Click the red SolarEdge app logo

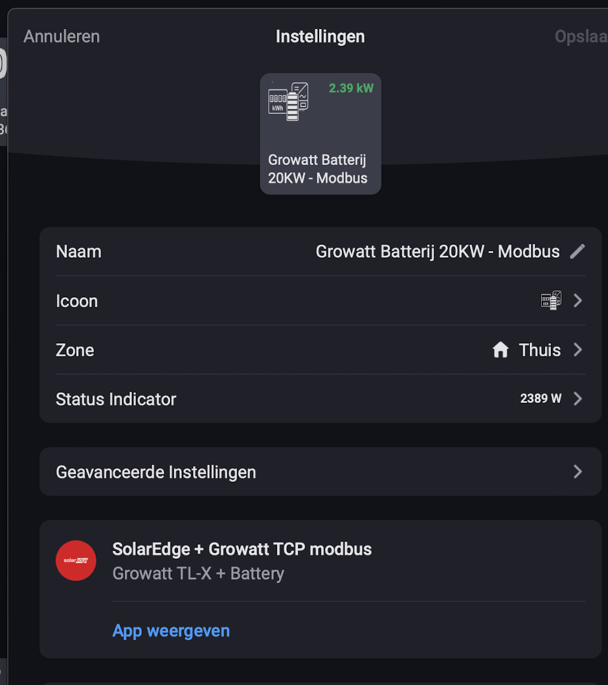click(76, 561)
